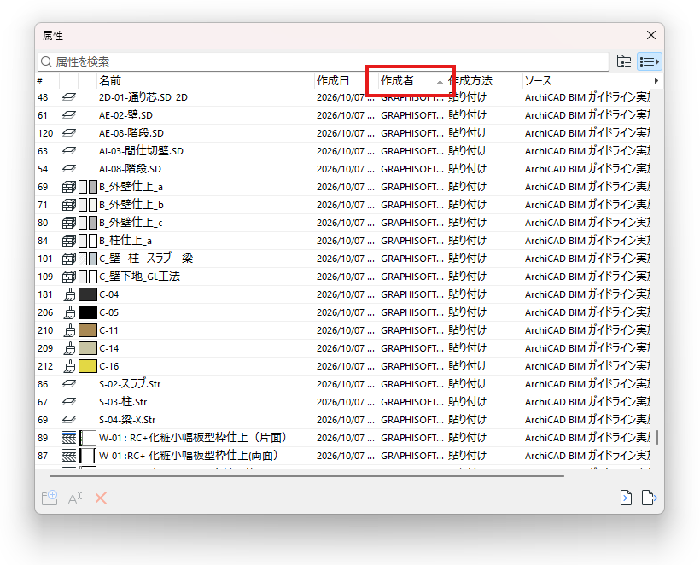Click the brown swatch of C-11

pos(88,330)
